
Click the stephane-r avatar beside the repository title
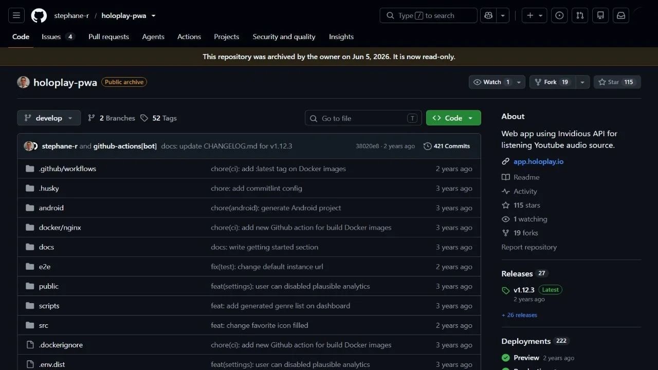pyautogui.click(x=23, y=82)
